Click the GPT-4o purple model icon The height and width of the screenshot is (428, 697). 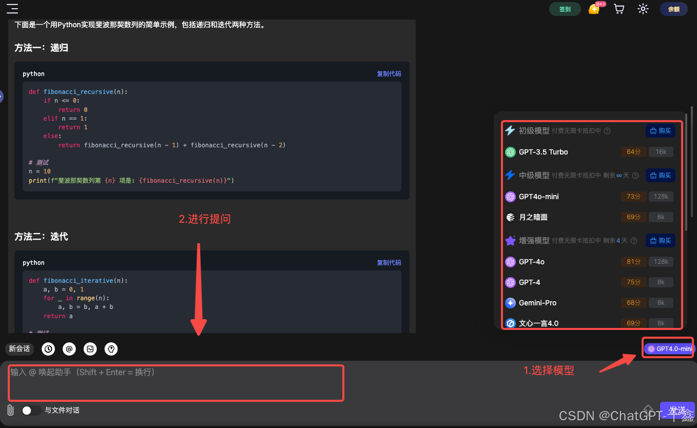click(x=510, y=262)
